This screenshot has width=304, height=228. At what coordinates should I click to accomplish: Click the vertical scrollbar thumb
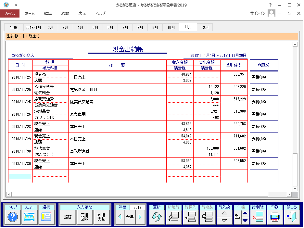click(x=295, y=170)
